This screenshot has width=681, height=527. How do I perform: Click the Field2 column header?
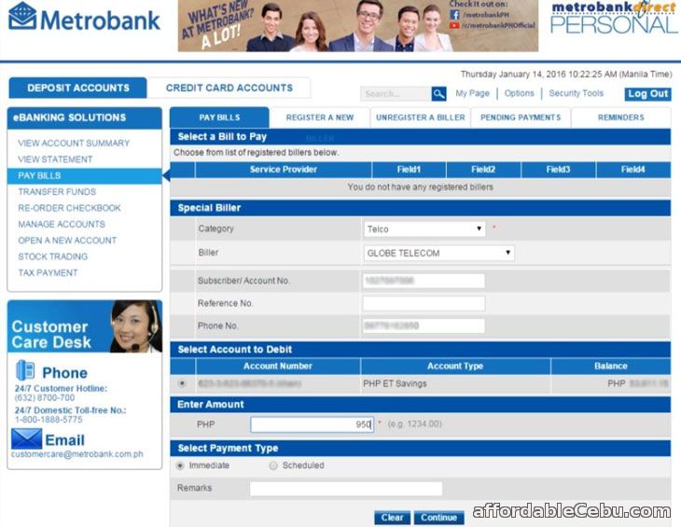tap(483, 170)
